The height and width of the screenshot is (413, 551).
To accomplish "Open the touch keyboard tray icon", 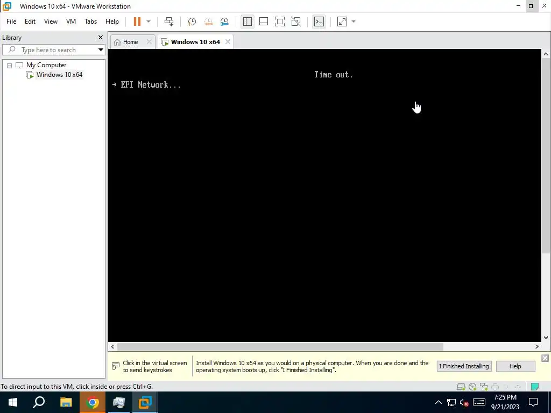I will 479,402.
